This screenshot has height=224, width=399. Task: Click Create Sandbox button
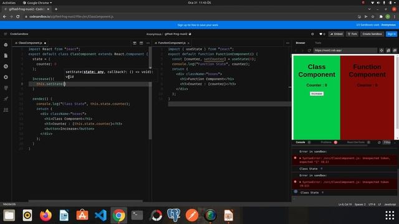[x=372, y=34]
